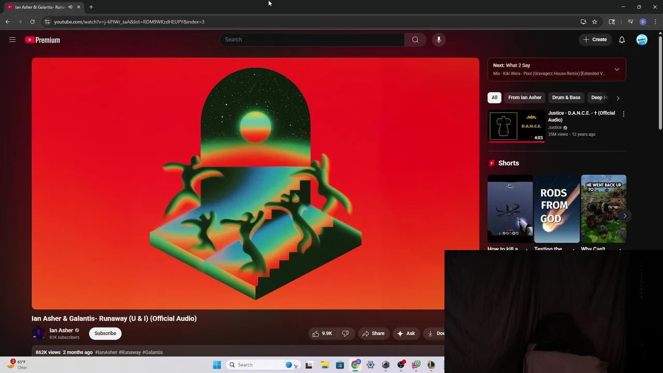Open the Justice - D.A.N.C.E. video title
Image resolution: width=663 pixels, height=373 pixels.
(582, 116)
